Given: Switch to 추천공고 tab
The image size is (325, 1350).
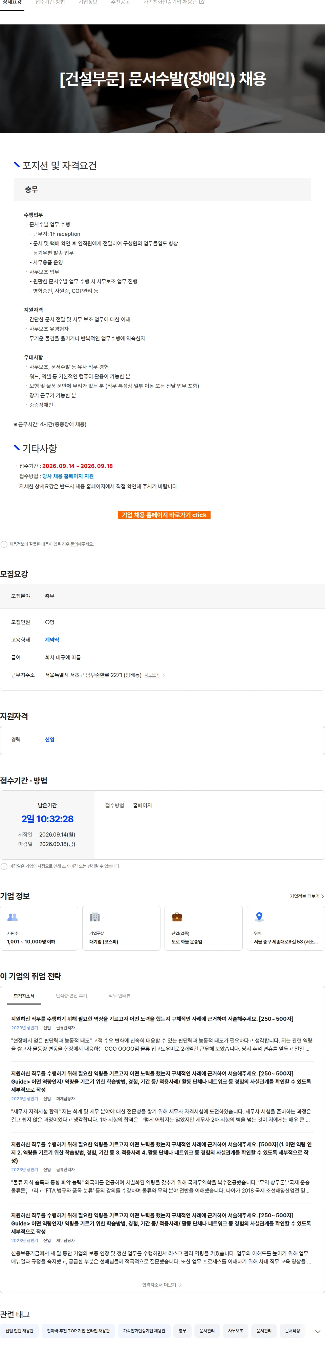Looking at the screenshot, I should [x=120, y=3].
